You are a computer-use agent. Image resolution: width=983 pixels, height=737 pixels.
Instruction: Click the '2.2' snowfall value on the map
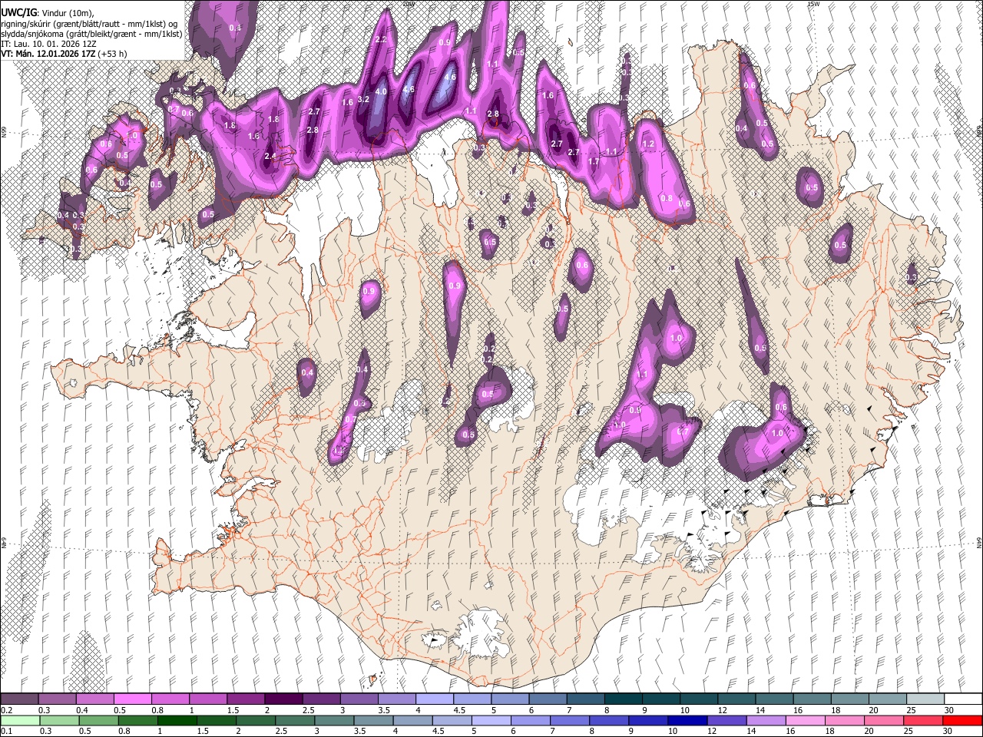tap(381, 40)
